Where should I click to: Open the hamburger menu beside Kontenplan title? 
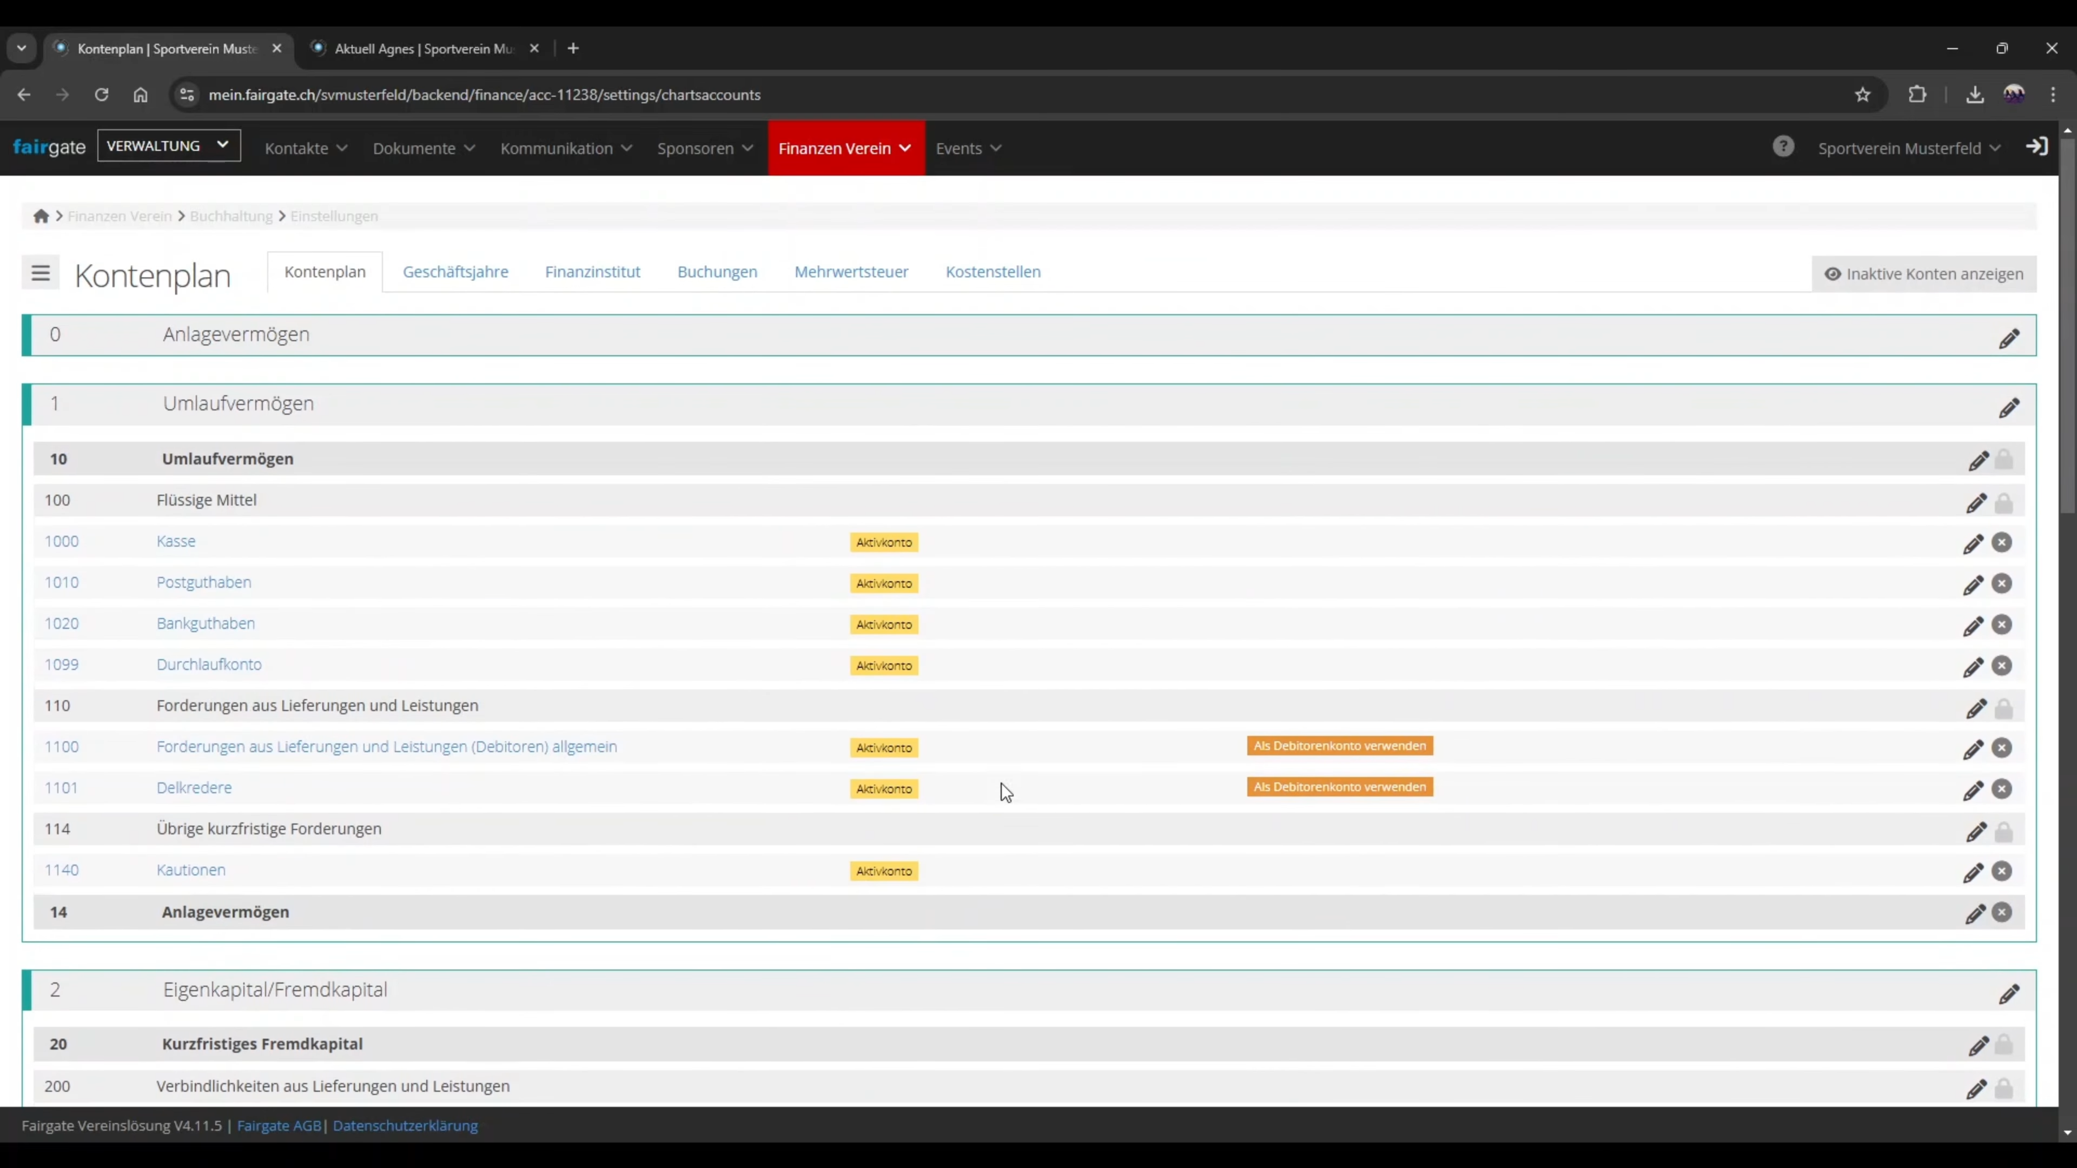click(x=41, y=274)
